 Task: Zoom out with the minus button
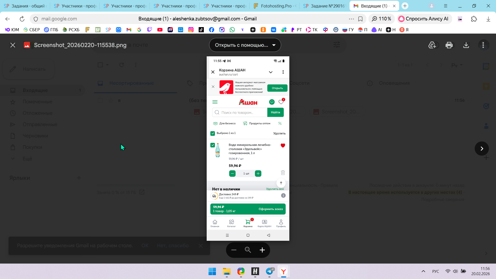pyautogui.click(x=234, y=250)
